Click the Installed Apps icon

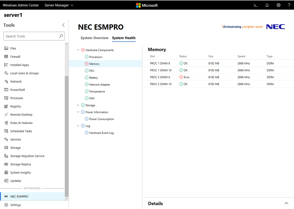tap(6, 65)
